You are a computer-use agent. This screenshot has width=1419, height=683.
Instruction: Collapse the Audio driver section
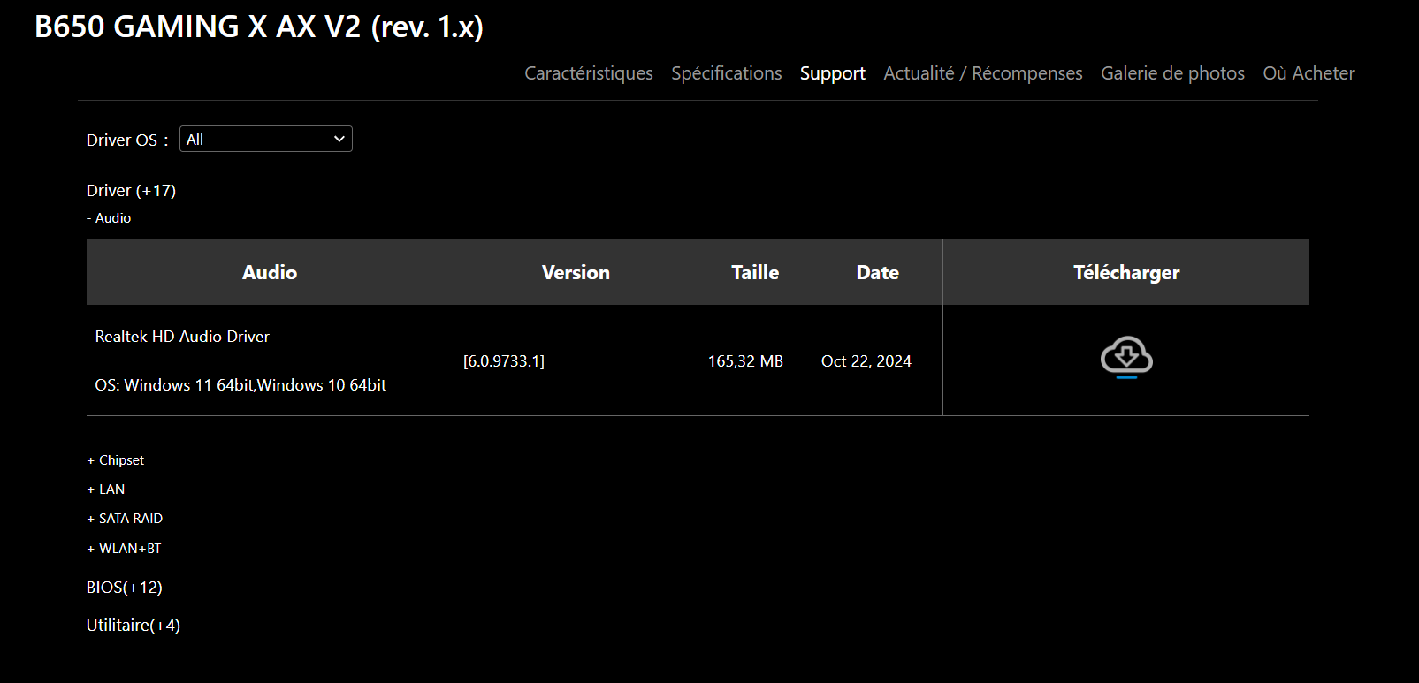pyautogui.click(x=109, y=218)
